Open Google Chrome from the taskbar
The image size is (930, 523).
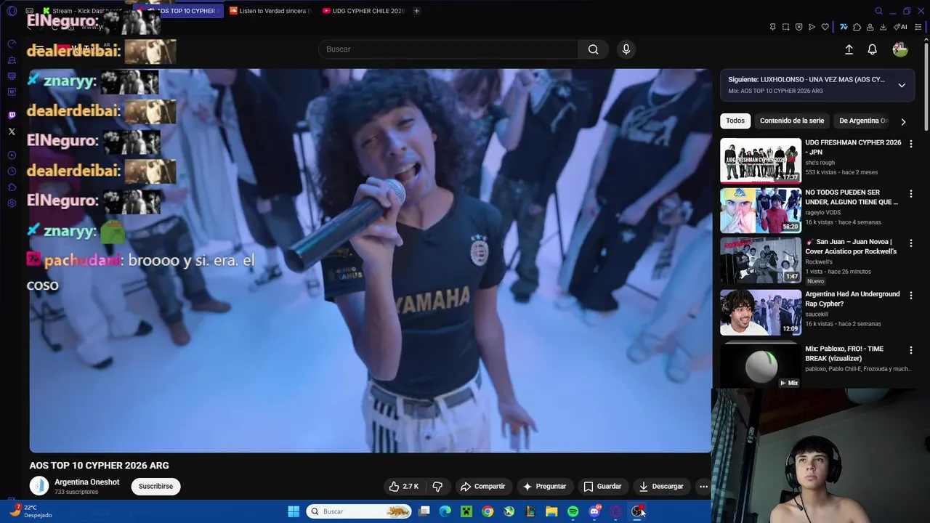point(488,511)
